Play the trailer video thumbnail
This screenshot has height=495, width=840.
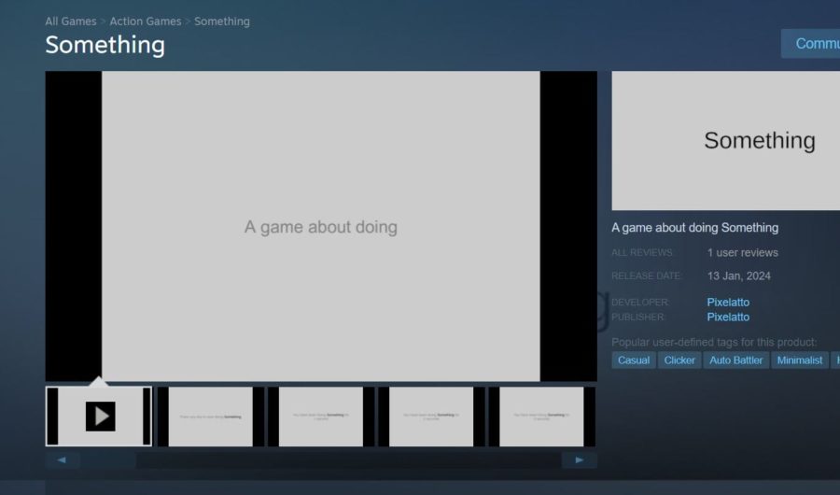coord(99,416)
